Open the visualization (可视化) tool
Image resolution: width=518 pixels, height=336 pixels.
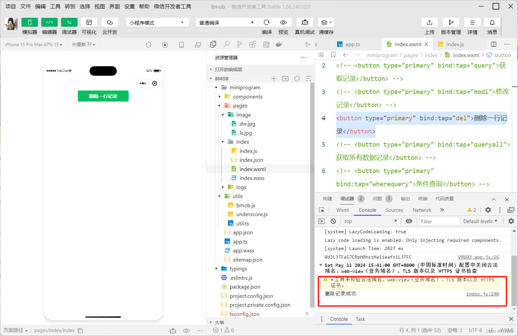[x=89, y=22]
